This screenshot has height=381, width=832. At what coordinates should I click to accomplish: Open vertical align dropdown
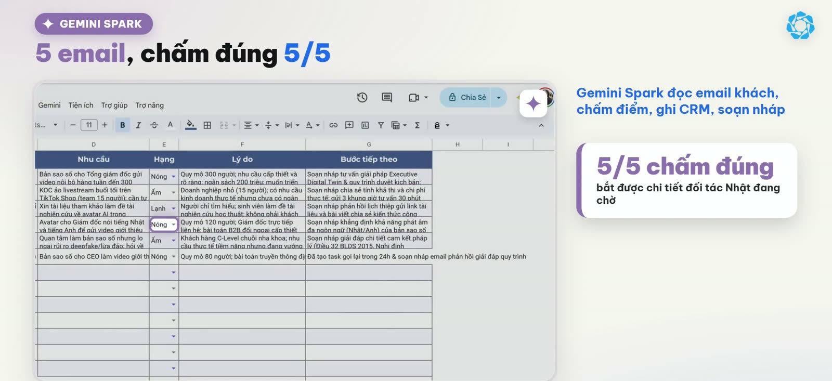point(272,125)
